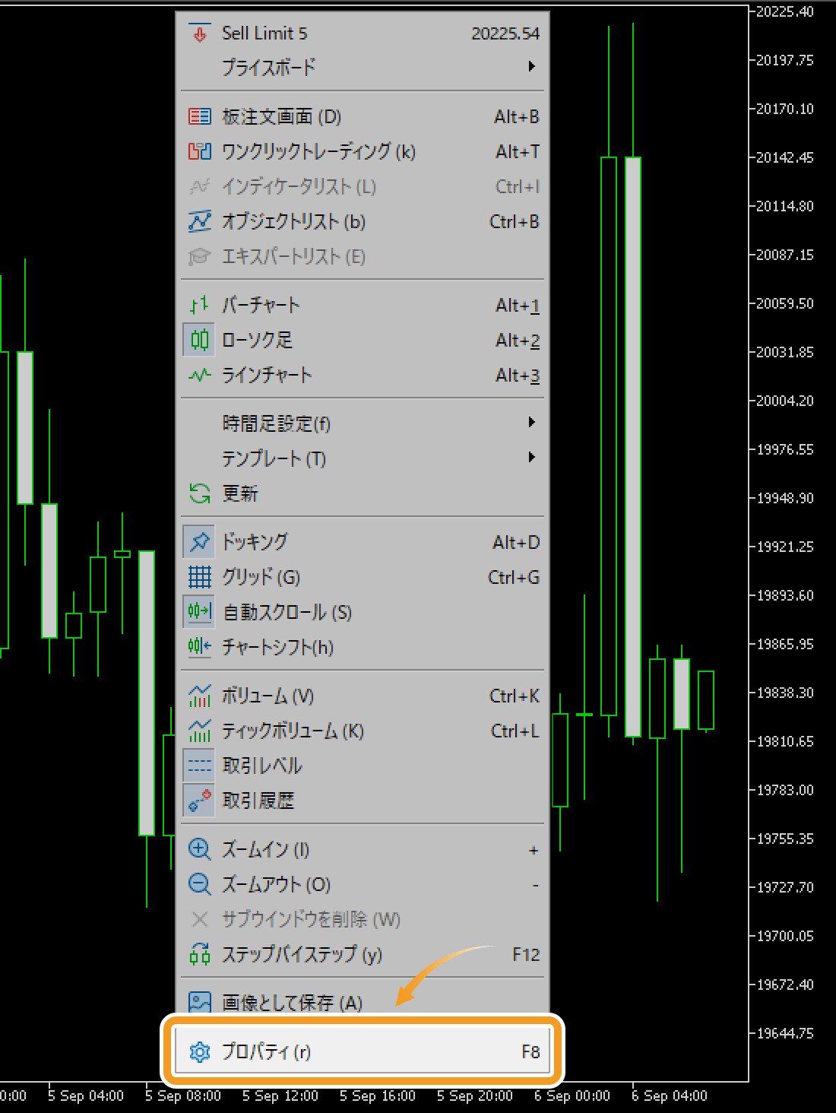Click the Ctrl+K shortcut text
Image resolution: width=836 pixels, height=1113 pixels.
pyautogui.click(x=515, y=696)
